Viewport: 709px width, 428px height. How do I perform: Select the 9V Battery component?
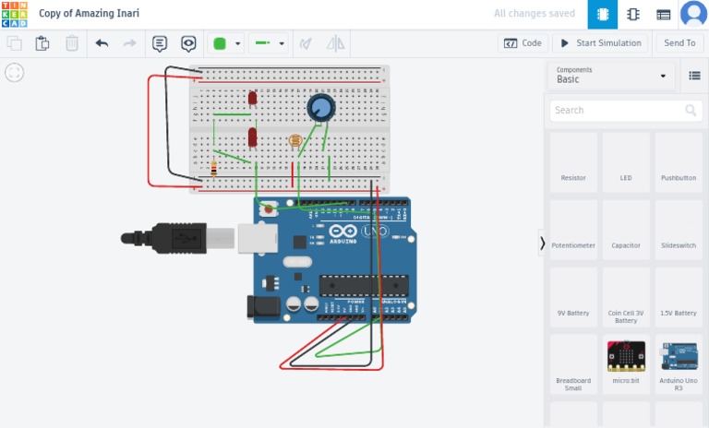pyautogui.click(x=573, y=297)
